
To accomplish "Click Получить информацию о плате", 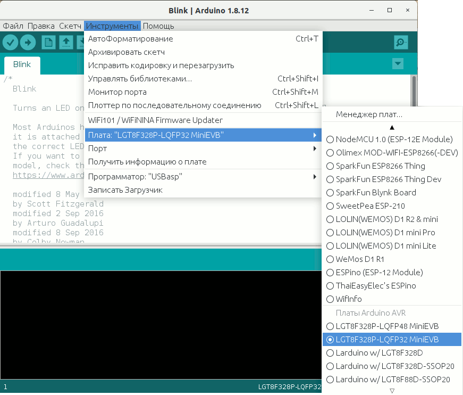I will (203, 162).
